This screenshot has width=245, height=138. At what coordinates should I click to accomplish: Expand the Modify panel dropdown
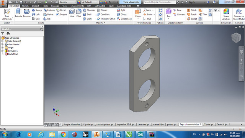pos(105,23)
